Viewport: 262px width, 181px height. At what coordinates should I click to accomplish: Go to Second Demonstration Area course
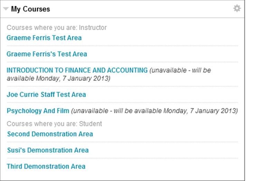50,134
